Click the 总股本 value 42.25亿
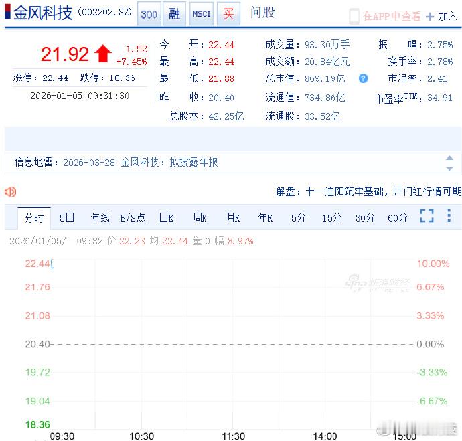462x441 pixels. (226, 116)
